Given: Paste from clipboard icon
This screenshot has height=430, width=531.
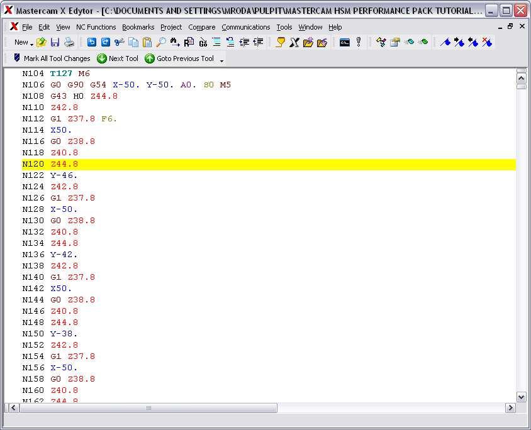Looking at the screenshot, I should 147,42.
